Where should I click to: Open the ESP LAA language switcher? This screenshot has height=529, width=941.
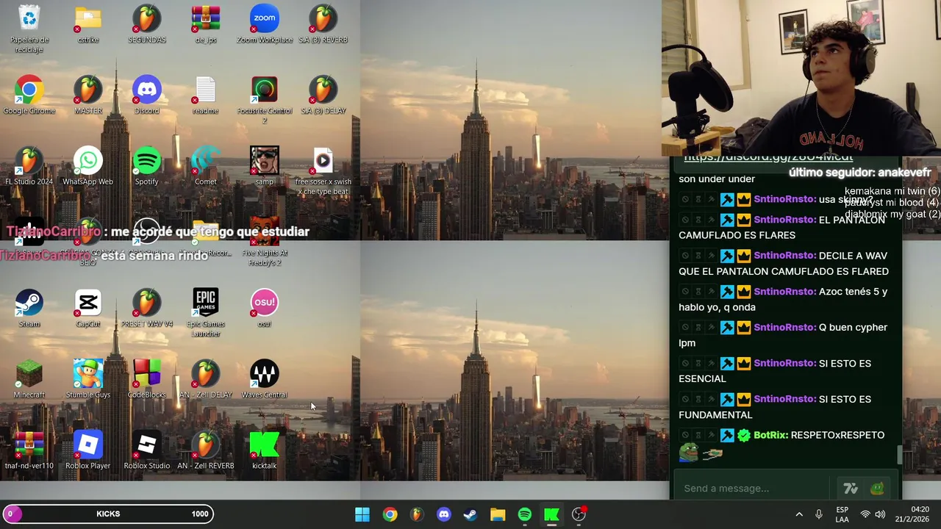[842, 514]
